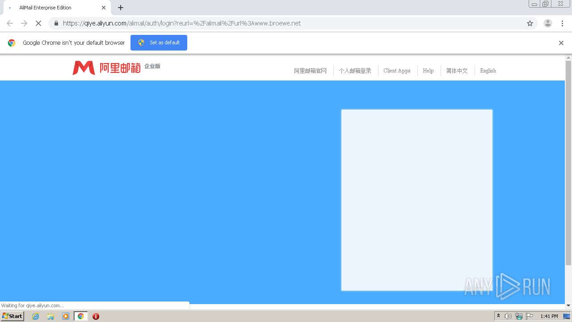Click the 企业版 label near the logo

click(152, 66)
